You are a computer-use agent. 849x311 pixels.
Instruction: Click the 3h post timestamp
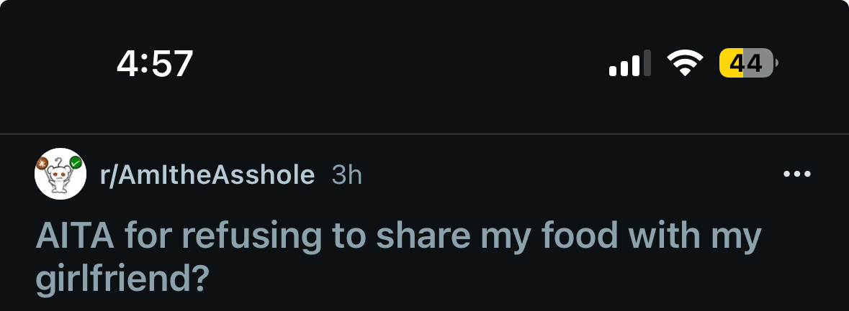click(346, 175)
